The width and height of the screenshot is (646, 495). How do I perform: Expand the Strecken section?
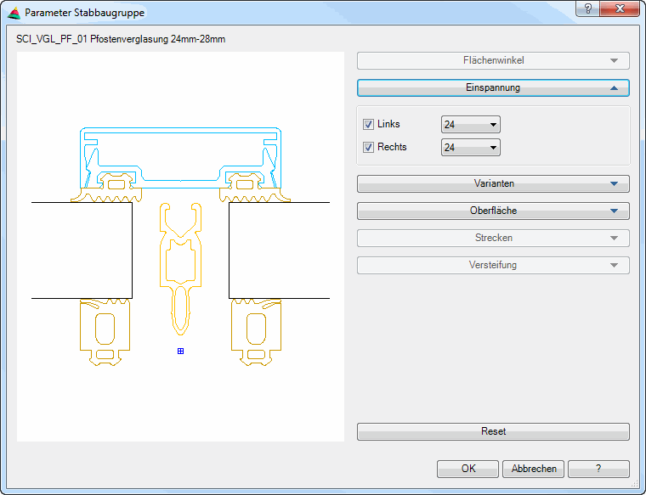493,238
